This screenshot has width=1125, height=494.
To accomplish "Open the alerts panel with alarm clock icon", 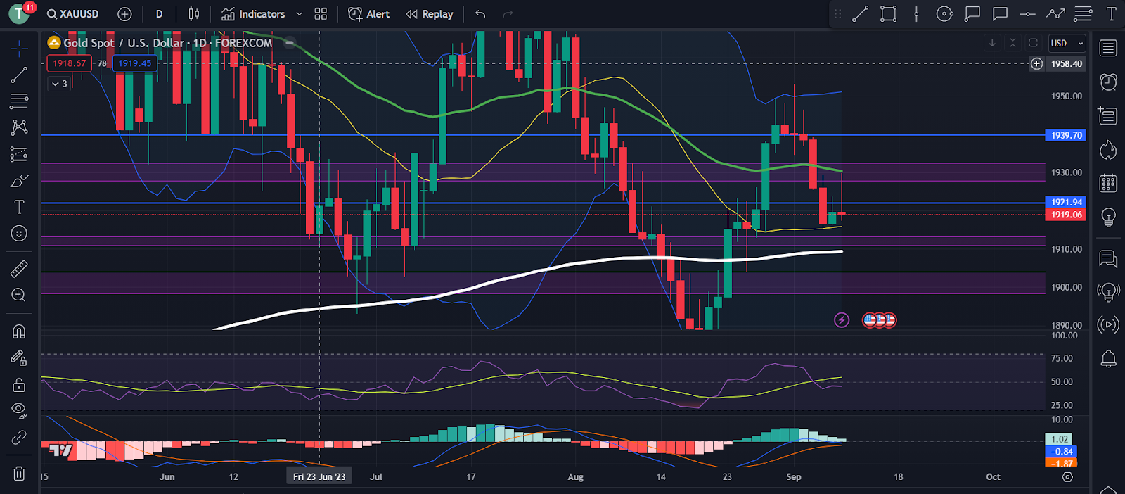I will [1108, 82].
